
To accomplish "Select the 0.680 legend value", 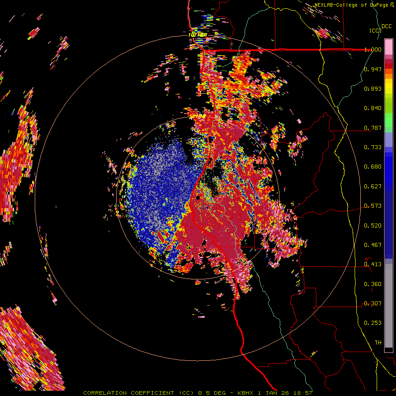I will 373,167.
